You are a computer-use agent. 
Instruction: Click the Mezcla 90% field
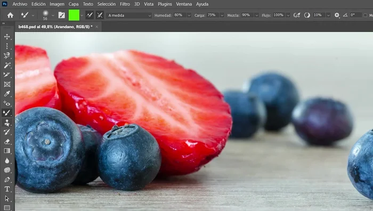[248, 15]
